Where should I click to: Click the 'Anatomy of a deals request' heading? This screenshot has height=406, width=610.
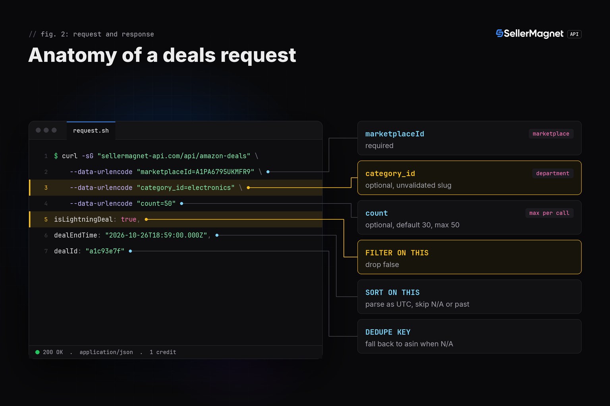click(x=162, y=55)
